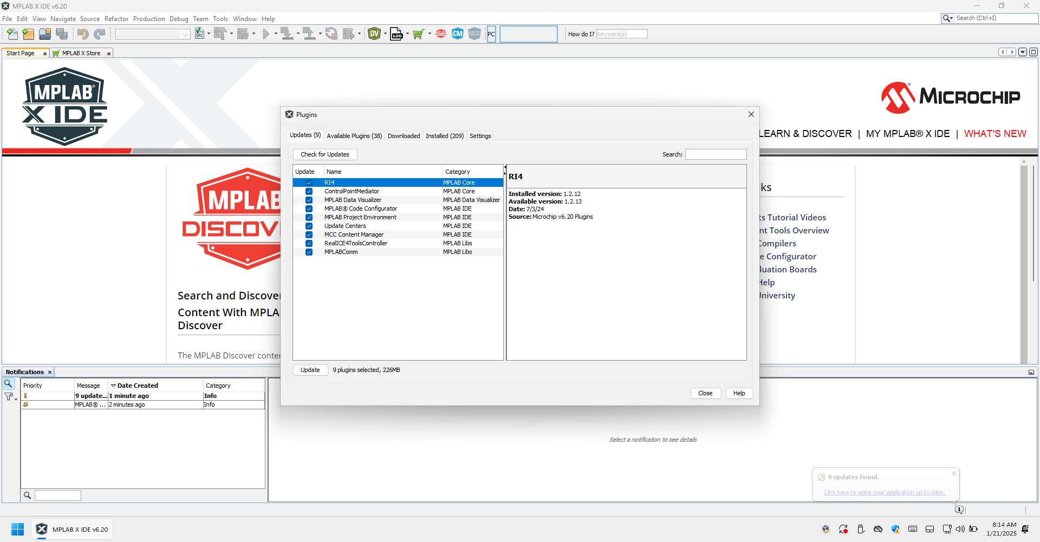Click the volume icon in system tray
The width and height of the screenshot is (1040, 542).
[x=960, y=529]
